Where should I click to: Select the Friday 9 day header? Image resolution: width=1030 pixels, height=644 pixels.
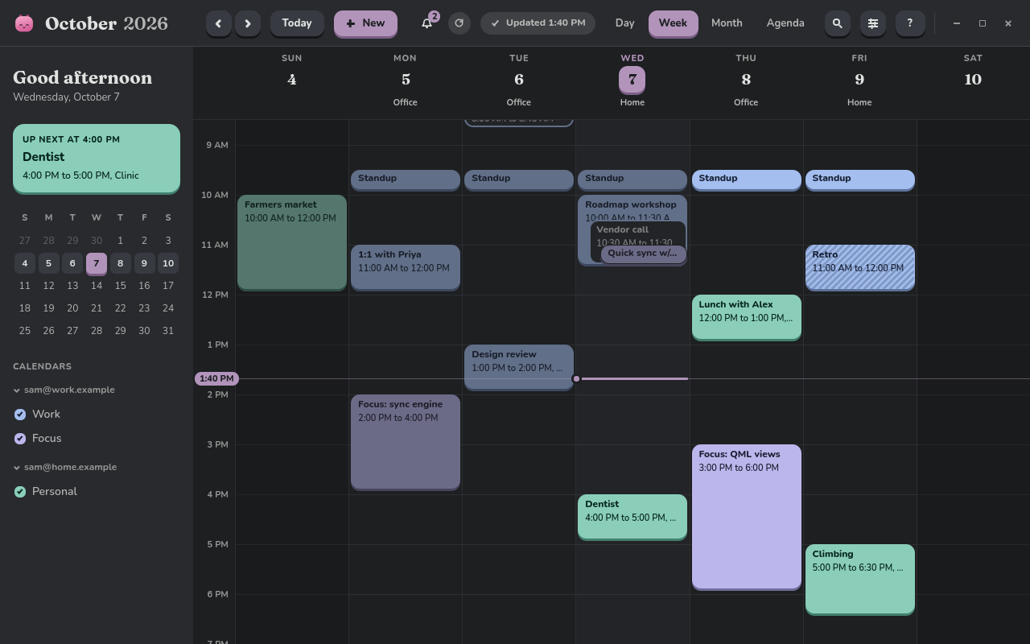pos(859,80)
